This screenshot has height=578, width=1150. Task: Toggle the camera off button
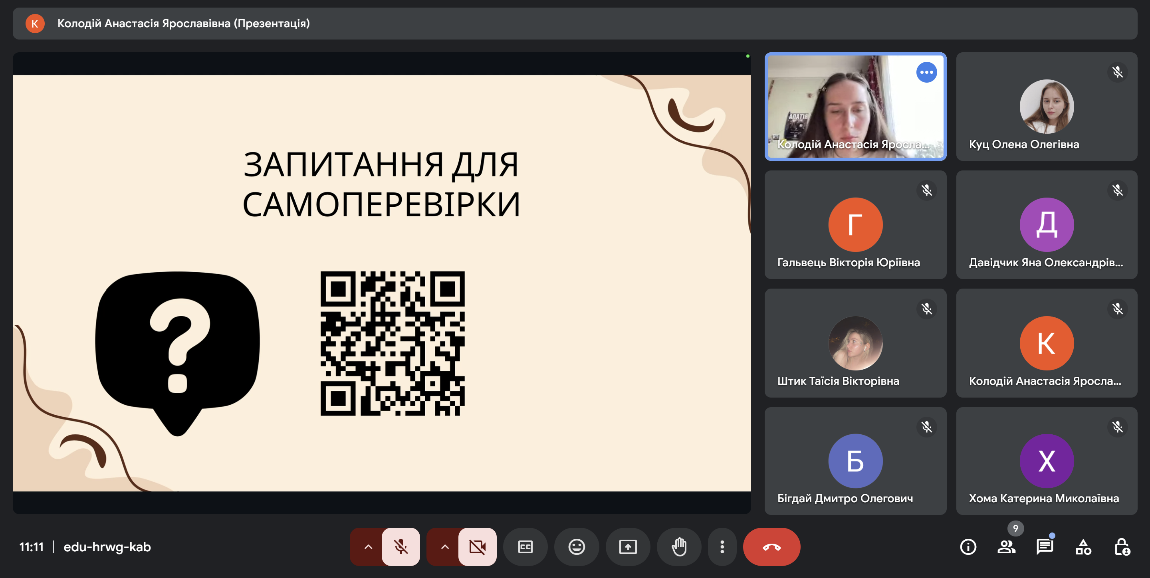coord(477,547)
